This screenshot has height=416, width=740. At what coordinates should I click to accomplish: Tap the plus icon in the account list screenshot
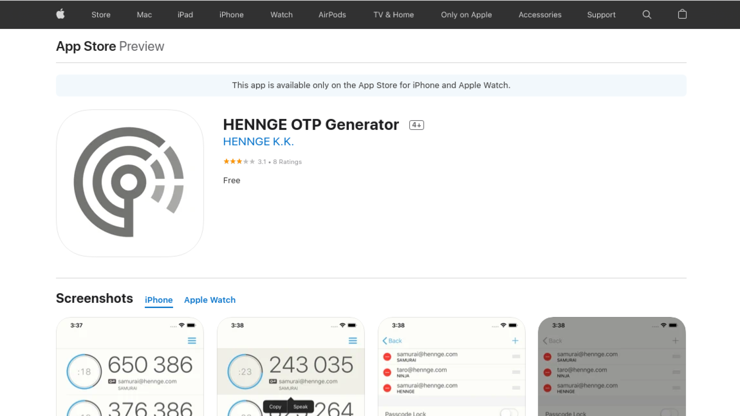[515, 341]
